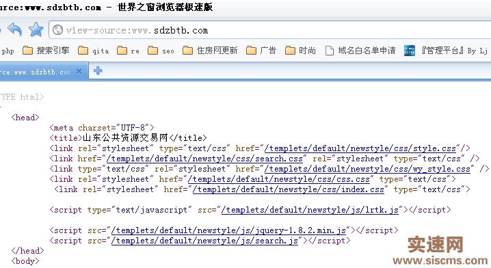The height and width of the screenshot is (268, 491).
Task: Open the css/index.css link
Action: [x=289, y=189]
